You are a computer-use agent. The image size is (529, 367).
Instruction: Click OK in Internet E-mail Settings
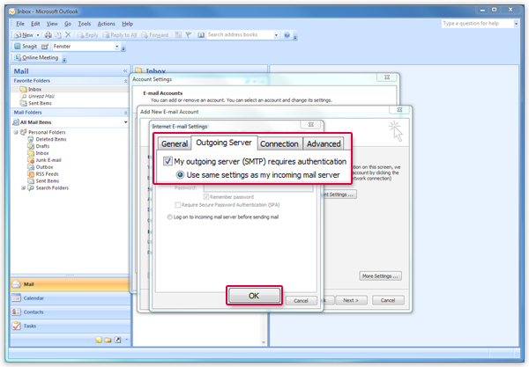[x=254, y=296]
